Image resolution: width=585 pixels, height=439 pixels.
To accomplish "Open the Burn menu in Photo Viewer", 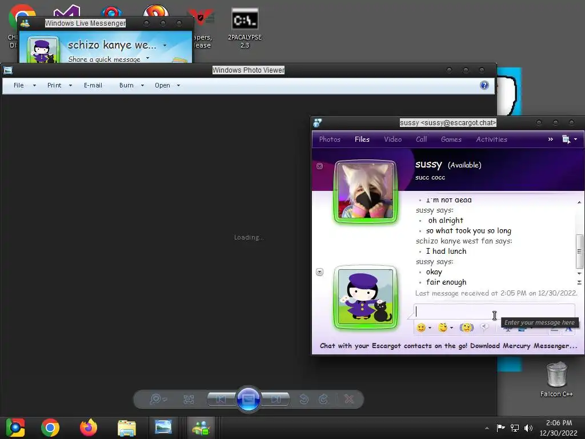I will click(x=131, y=86).
